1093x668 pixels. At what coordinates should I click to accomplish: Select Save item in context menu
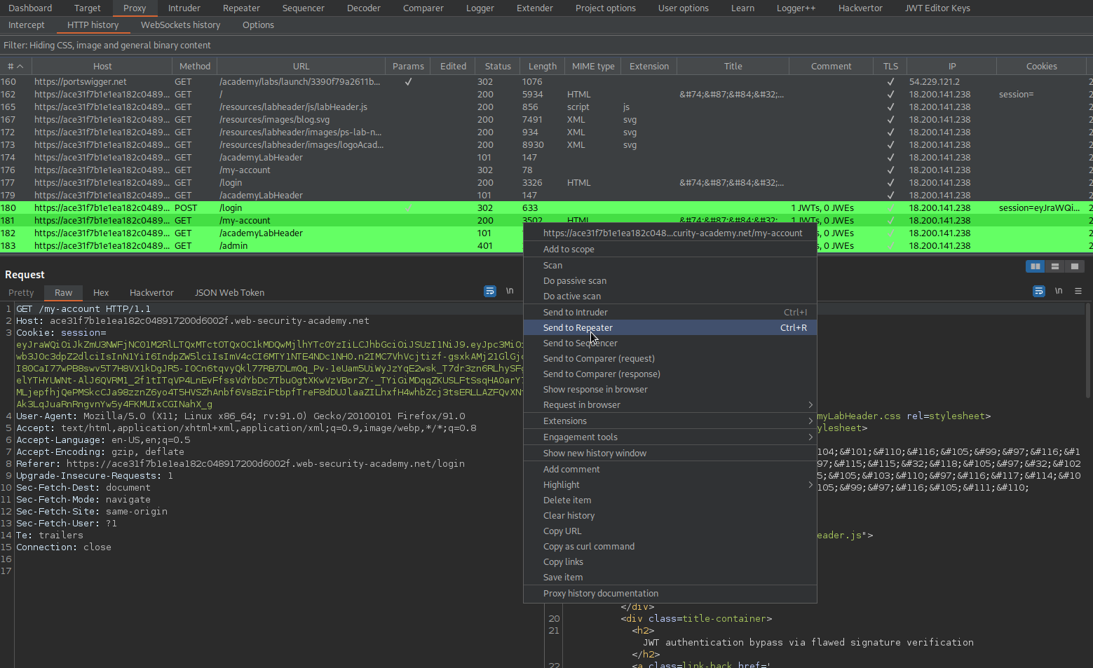670,578
